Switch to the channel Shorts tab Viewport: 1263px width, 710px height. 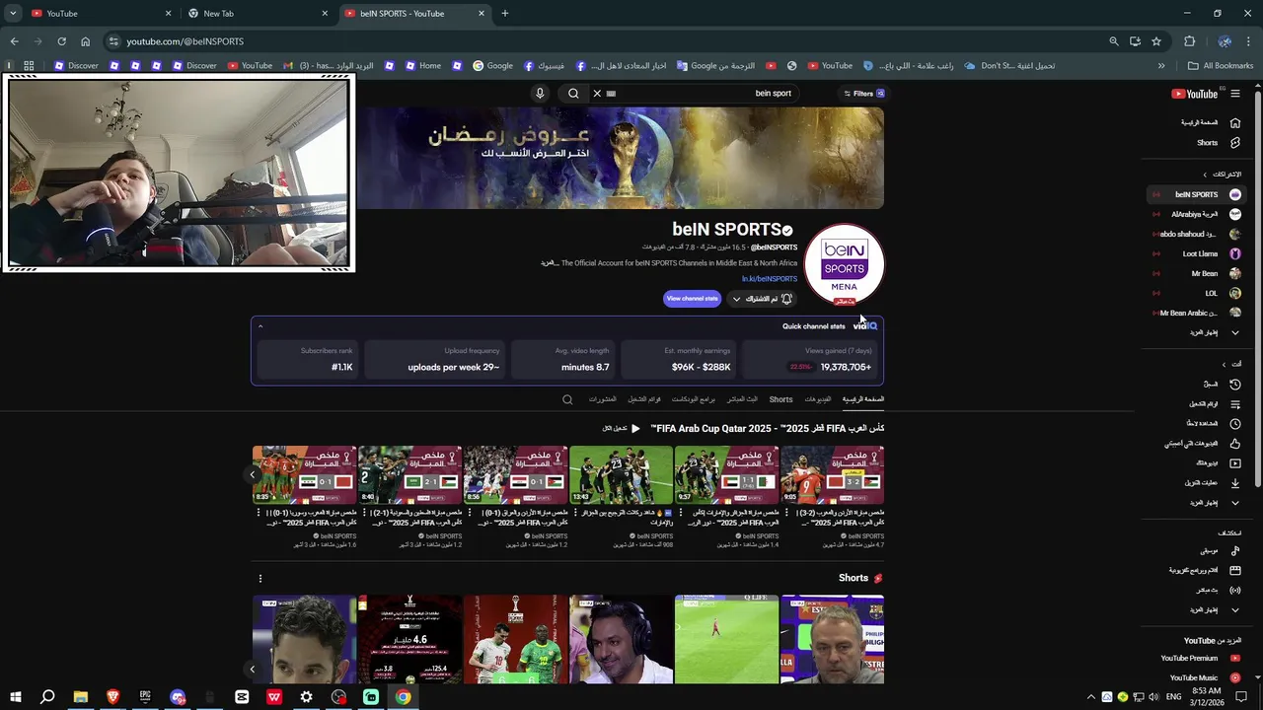click(x=780, y=399)
